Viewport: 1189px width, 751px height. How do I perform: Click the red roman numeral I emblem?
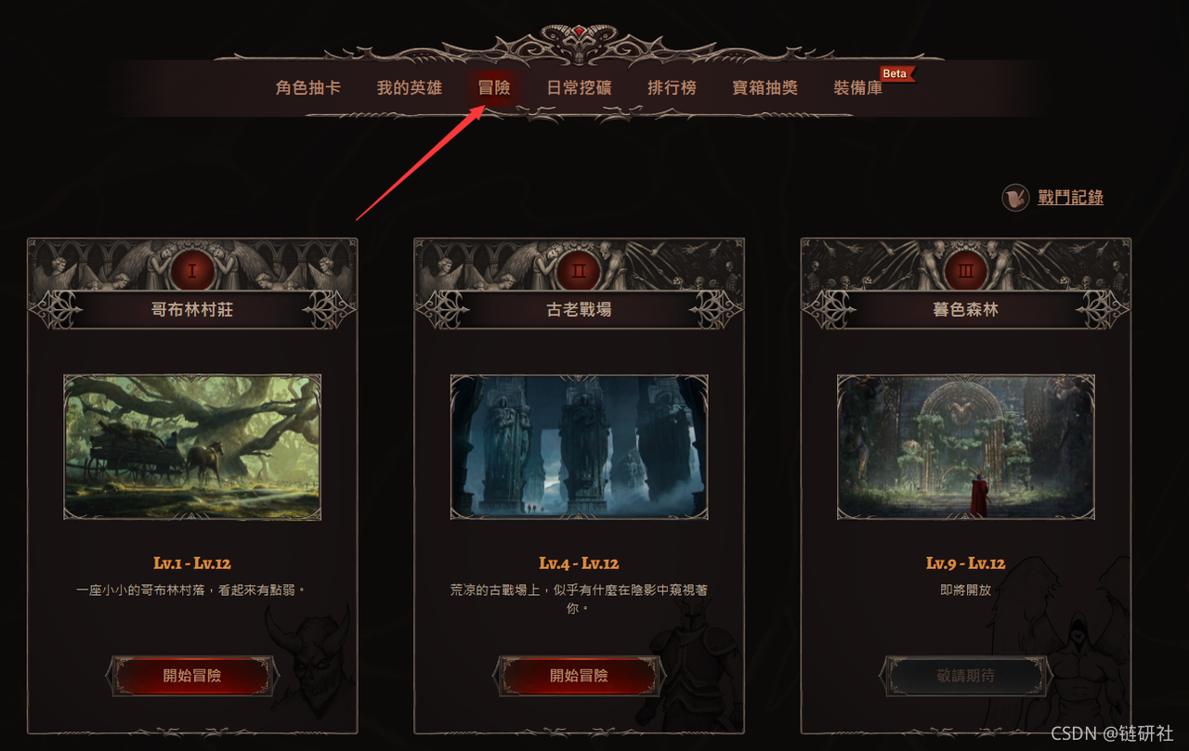(x=192, y=271)
